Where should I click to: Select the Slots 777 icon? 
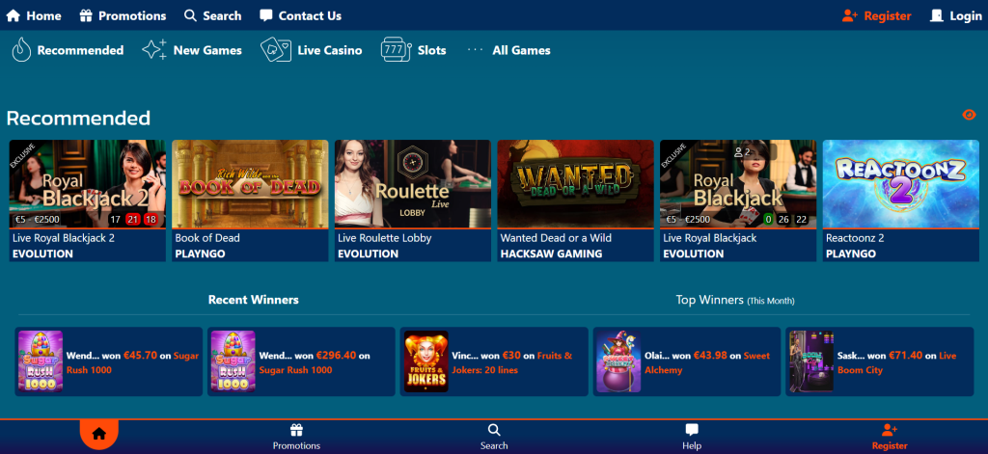(x=394, y=50)
